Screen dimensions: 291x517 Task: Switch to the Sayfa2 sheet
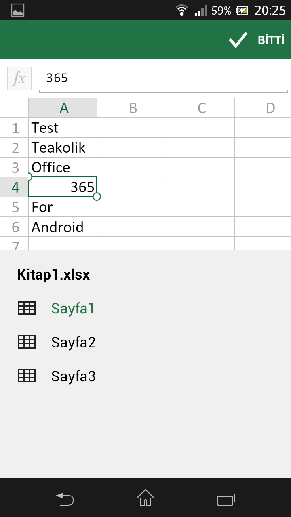73,342
